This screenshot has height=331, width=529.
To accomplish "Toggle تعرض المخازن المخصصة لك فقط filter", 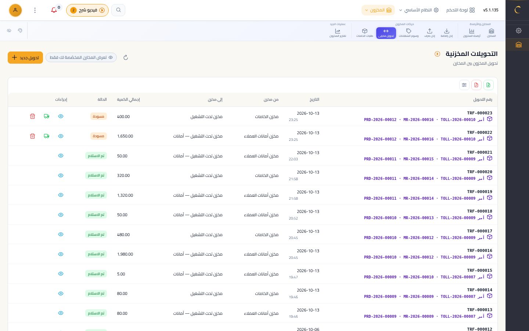I will coord(81,57).
